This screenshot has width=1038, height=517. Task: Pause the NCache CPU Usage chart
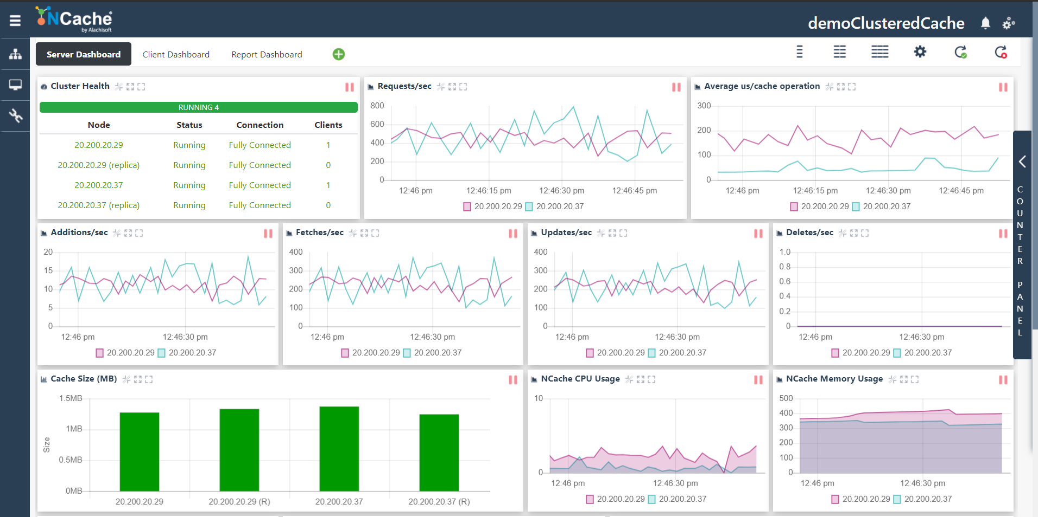(758, 380)
